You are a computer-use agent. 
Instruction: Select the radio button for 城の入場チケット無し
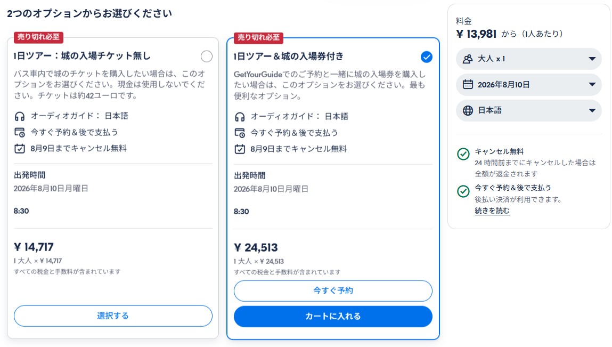tap(207, 57)
